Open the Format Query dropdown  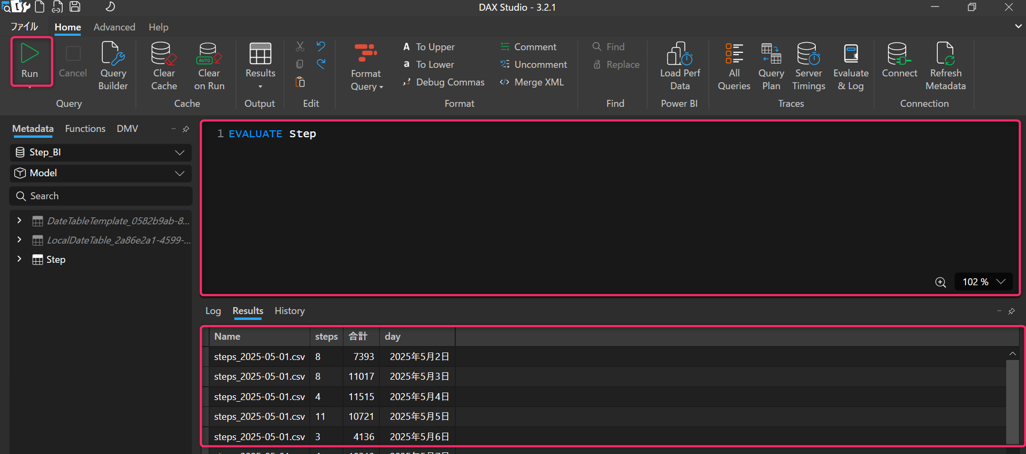[x=366, y=67]
